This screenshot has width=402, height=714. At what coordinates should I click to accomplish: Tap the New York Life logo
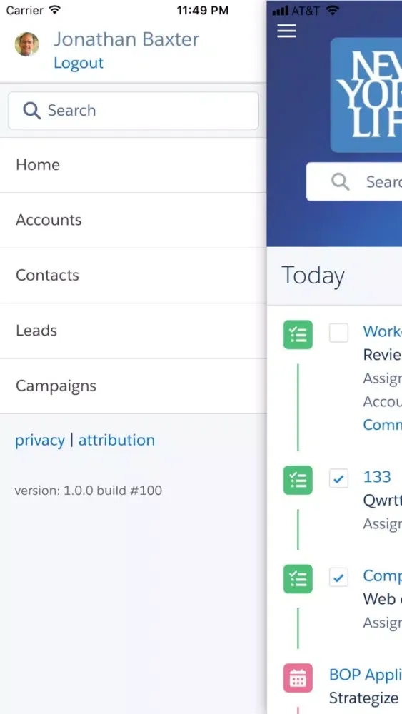point(366,95)
